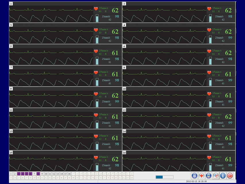Select bed number 16 in the selector
Screen dimensions: 245x184
(x=69, y=174)
